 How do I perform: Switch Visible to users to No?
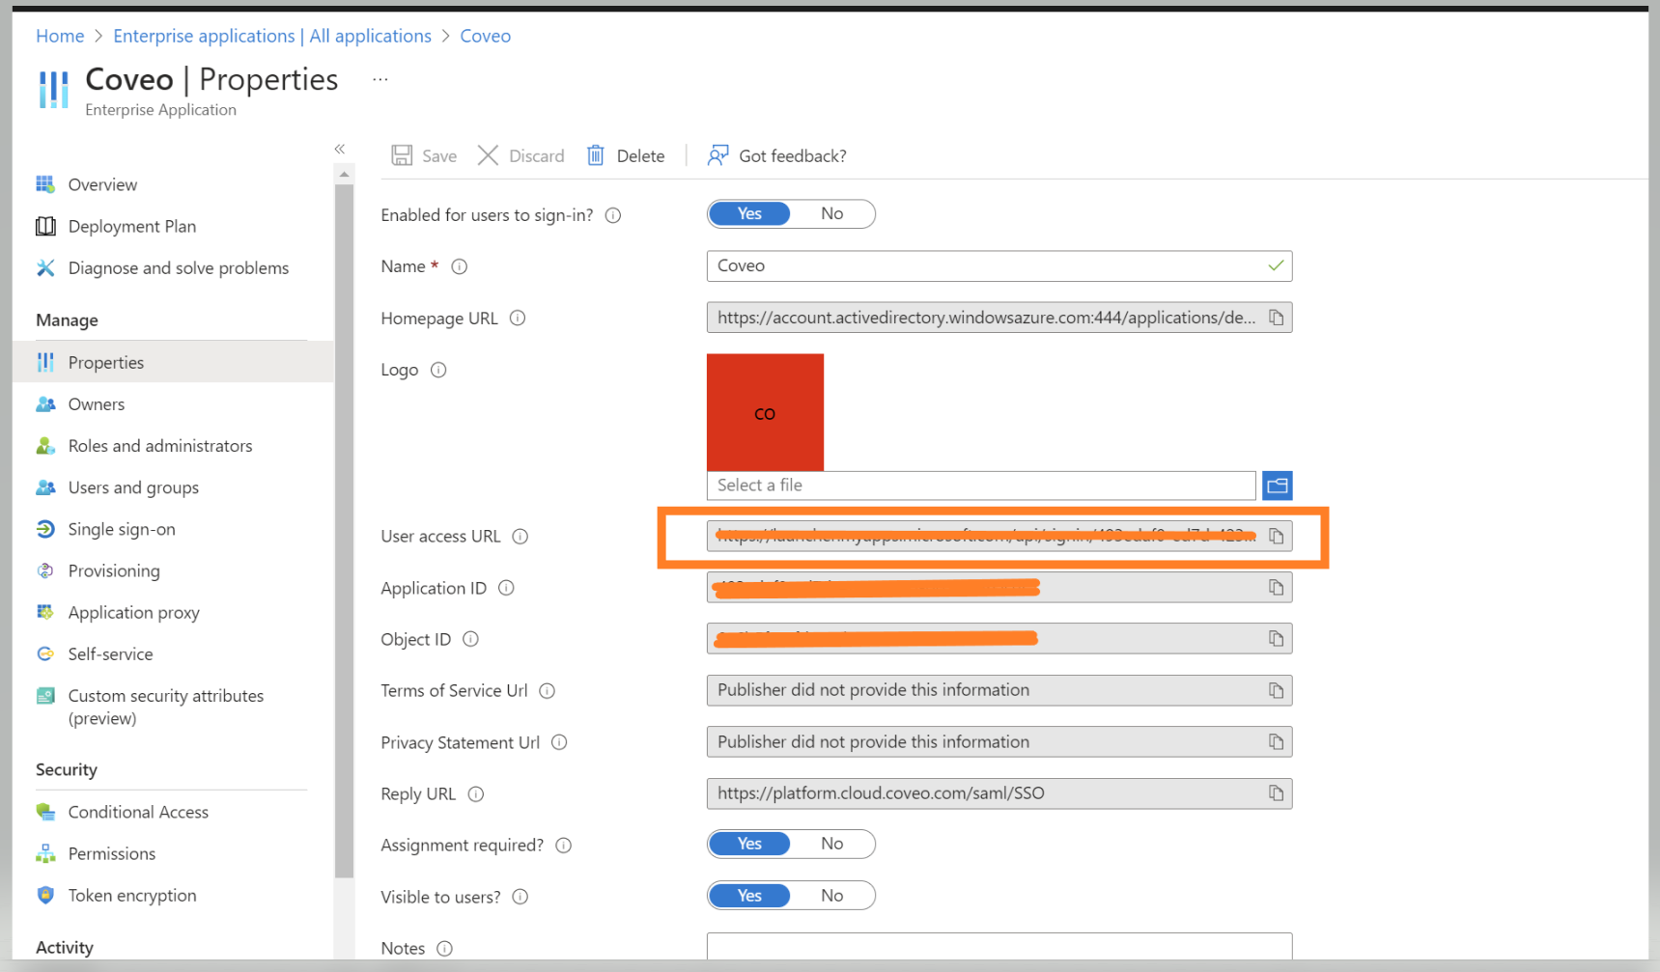[831, 895]
